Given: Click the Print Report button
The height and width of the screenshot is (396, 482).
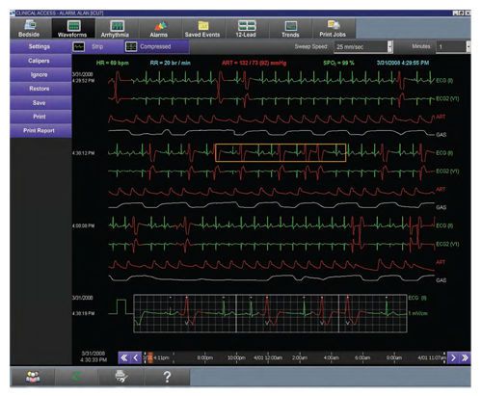Looking at the screenshot, I should pos(40,131).
